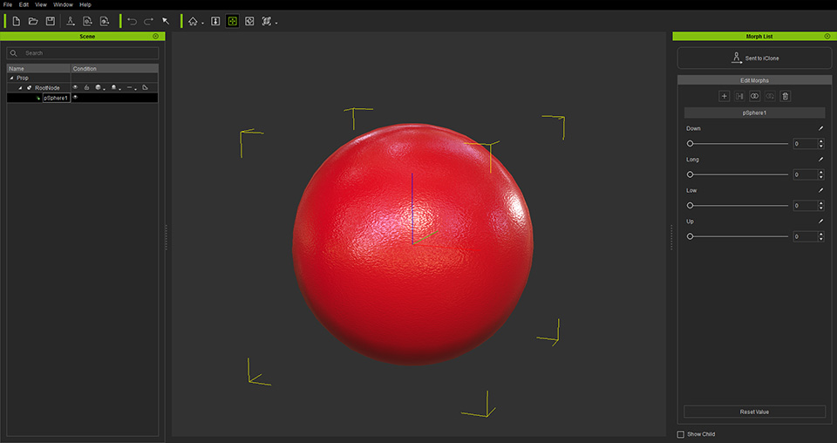Click the second export document icon in toolbar
Screen dimensions: 837x443
[x=87, y=21]
